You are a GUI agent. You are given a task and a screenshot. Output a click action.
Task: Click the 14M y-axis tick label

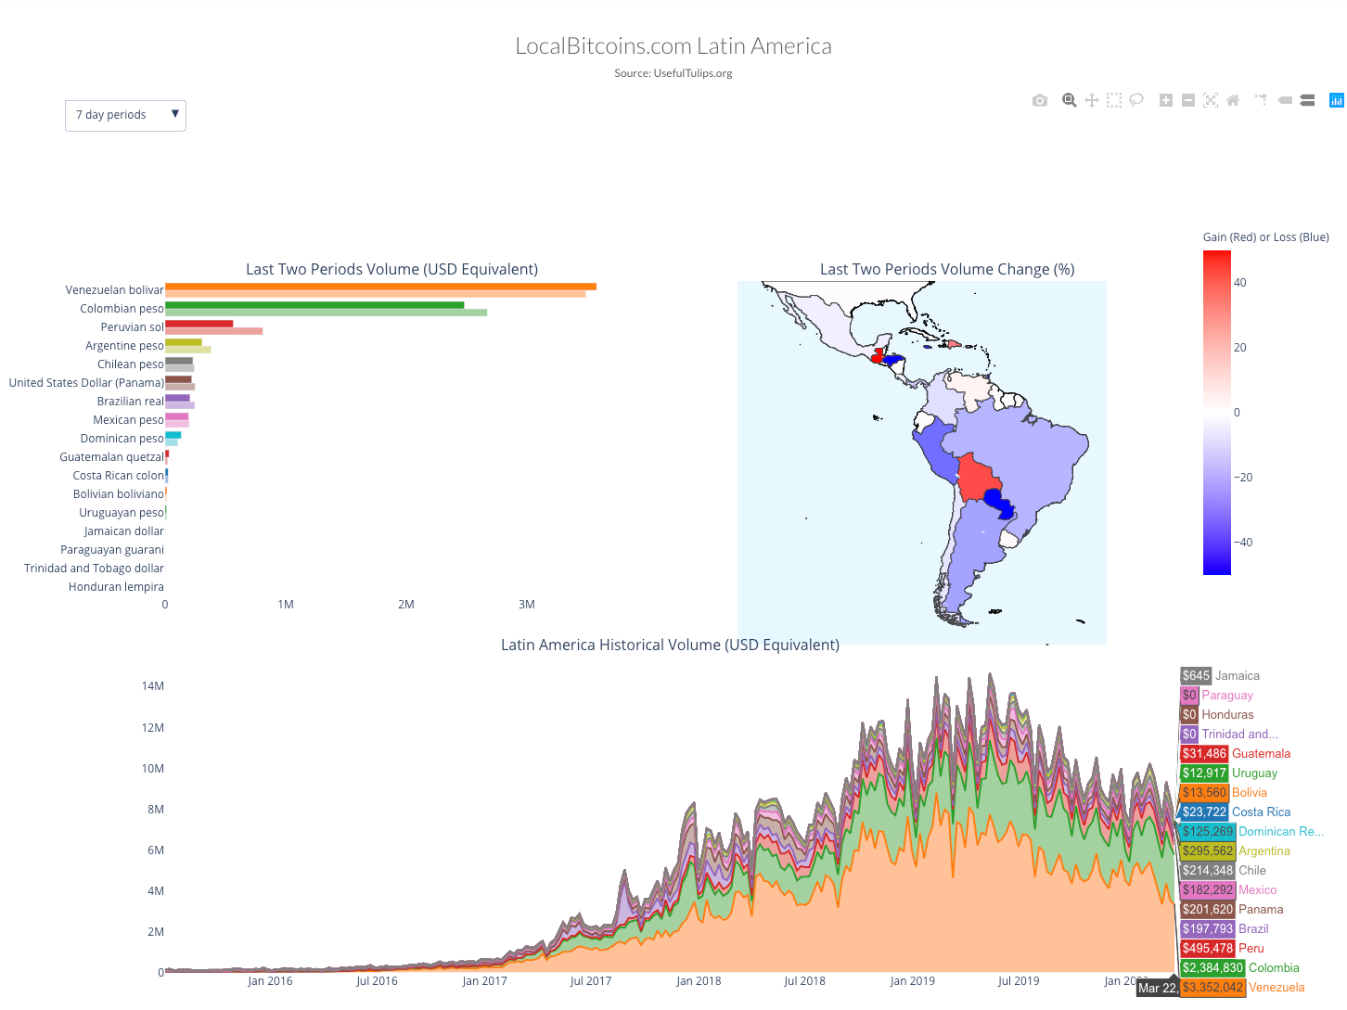153,686
